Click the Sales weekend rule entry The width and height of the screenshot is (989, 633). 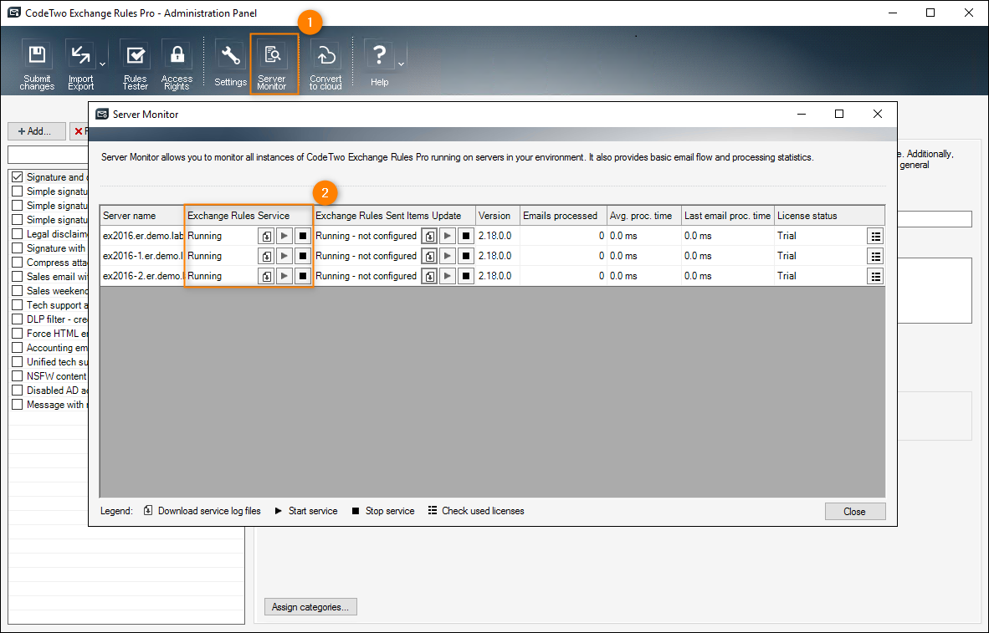[x=57, y=291]
